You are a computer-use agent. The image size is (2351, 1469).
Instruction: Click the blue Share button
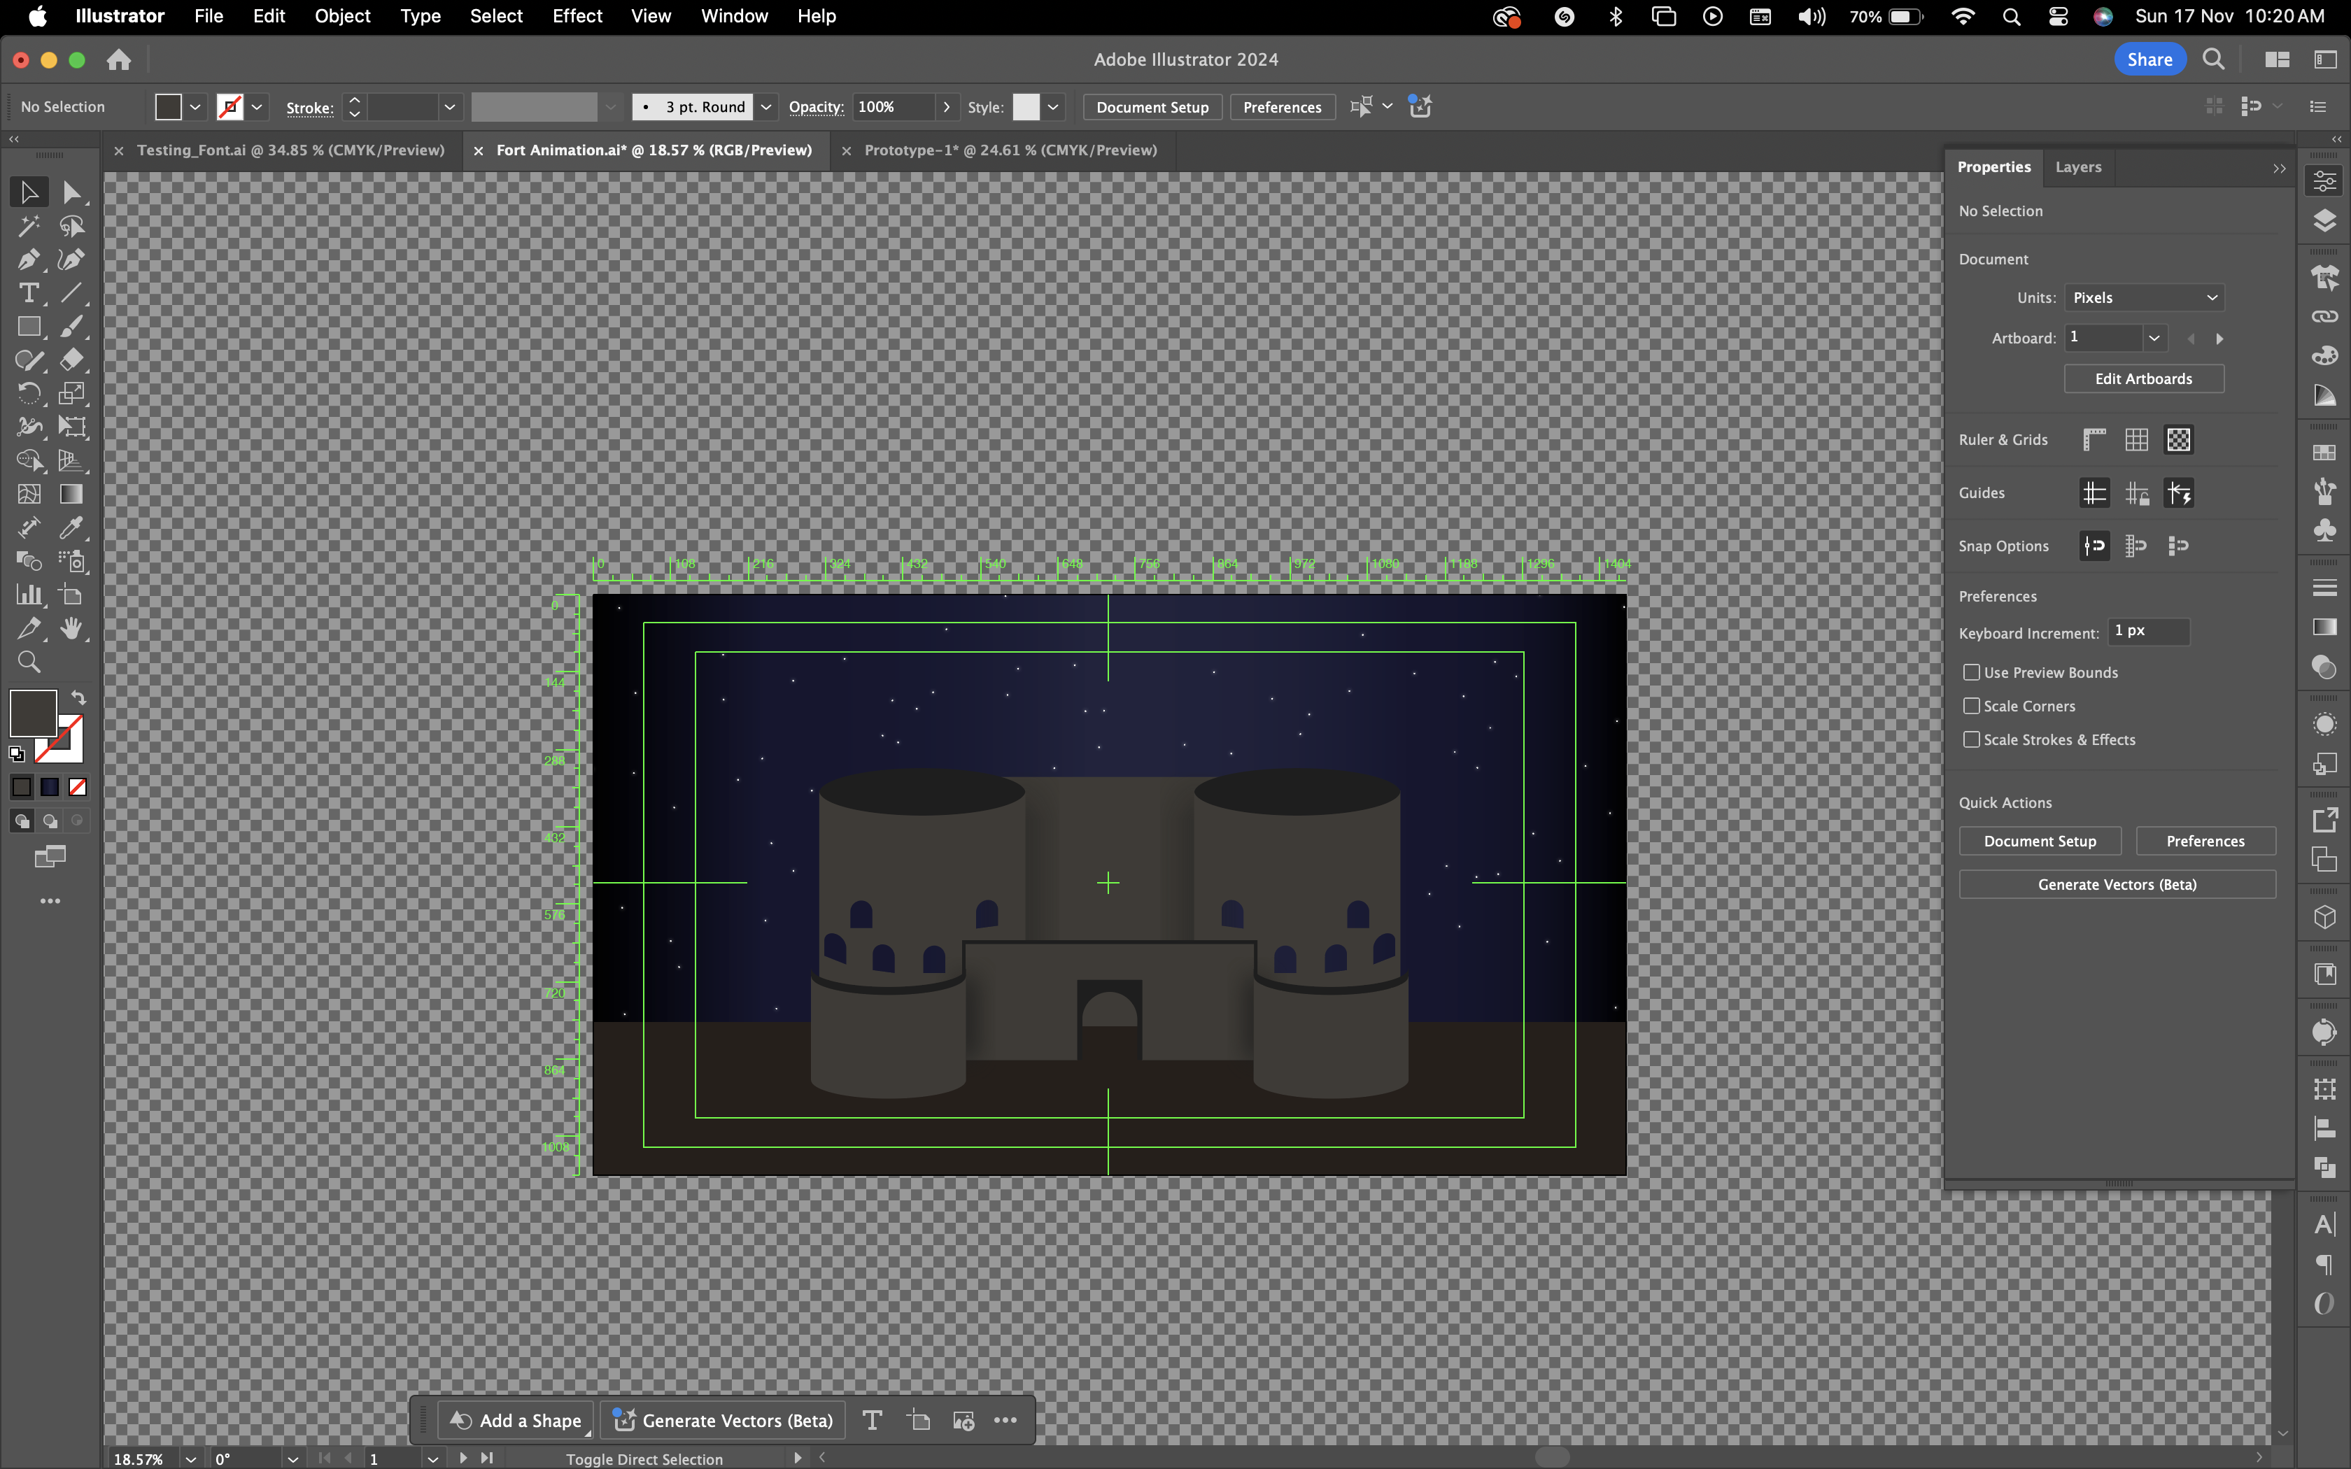2149,59
